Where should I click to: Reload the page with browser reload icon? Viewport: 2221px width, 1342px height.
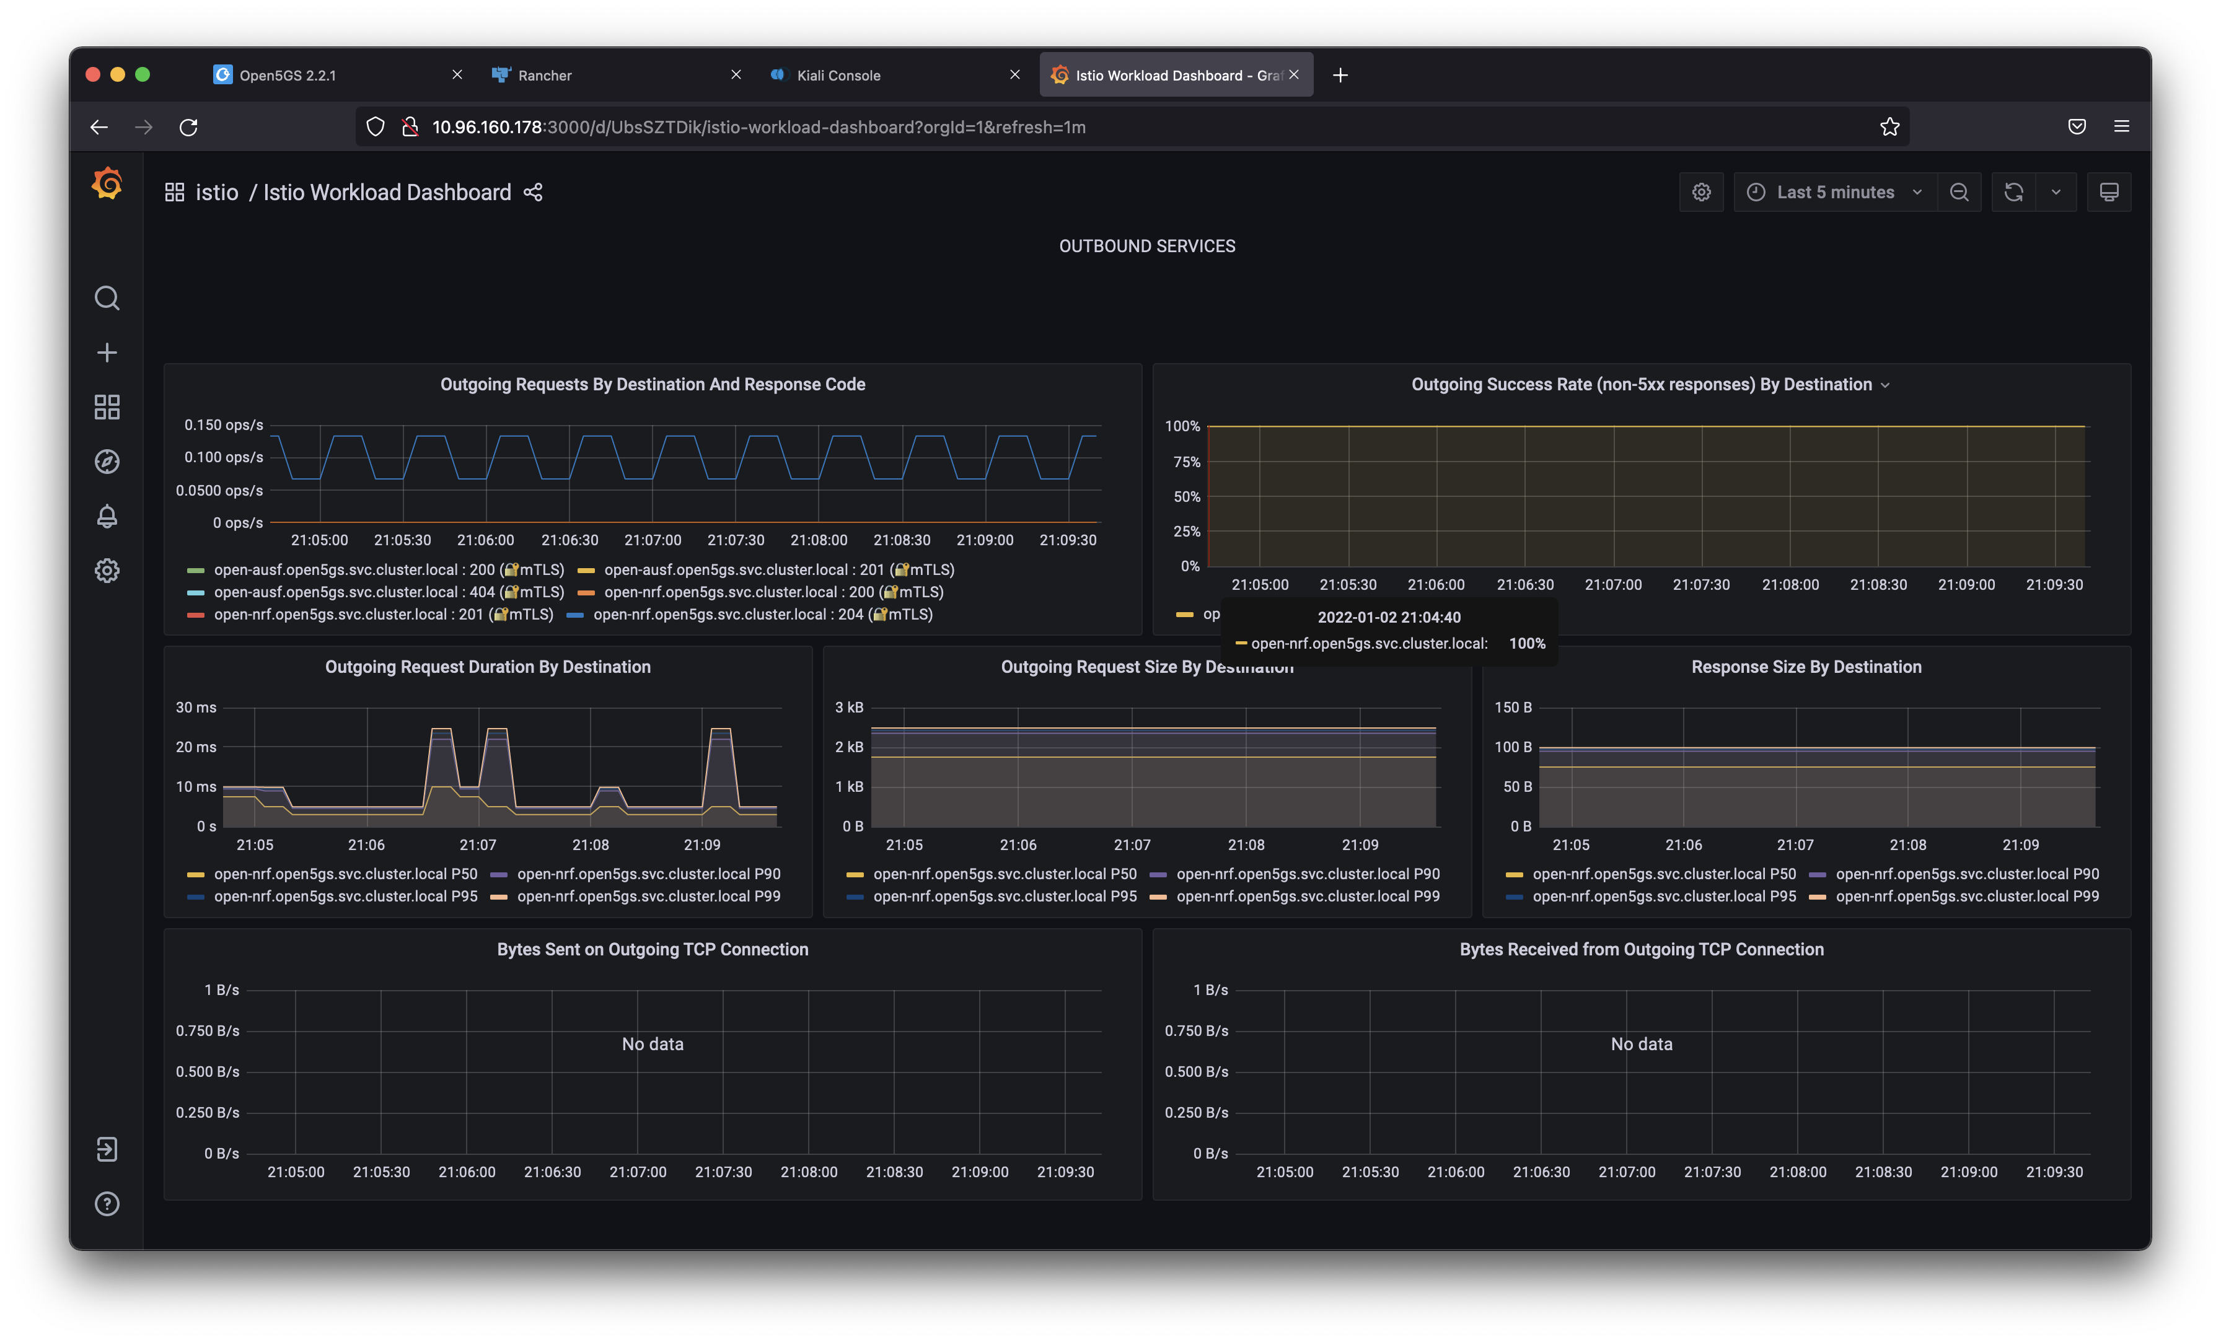point(188,127)
